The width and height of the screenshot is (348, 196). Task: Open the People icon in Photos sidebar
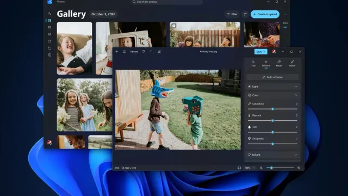49,34
